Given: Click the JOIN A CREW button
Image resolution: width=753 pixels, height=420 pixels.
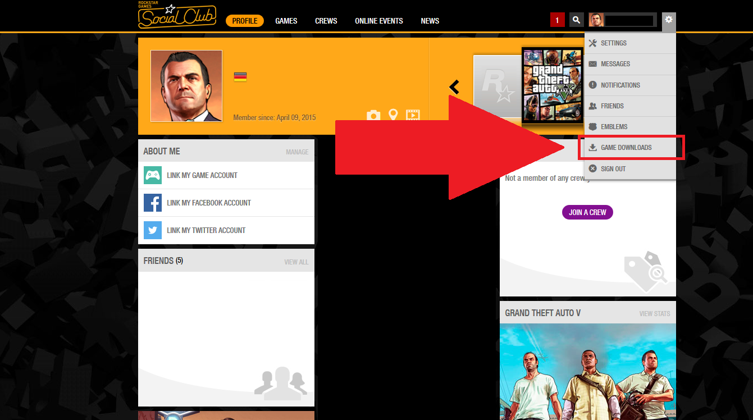Looking at the screenshot, I should point(587,212).
